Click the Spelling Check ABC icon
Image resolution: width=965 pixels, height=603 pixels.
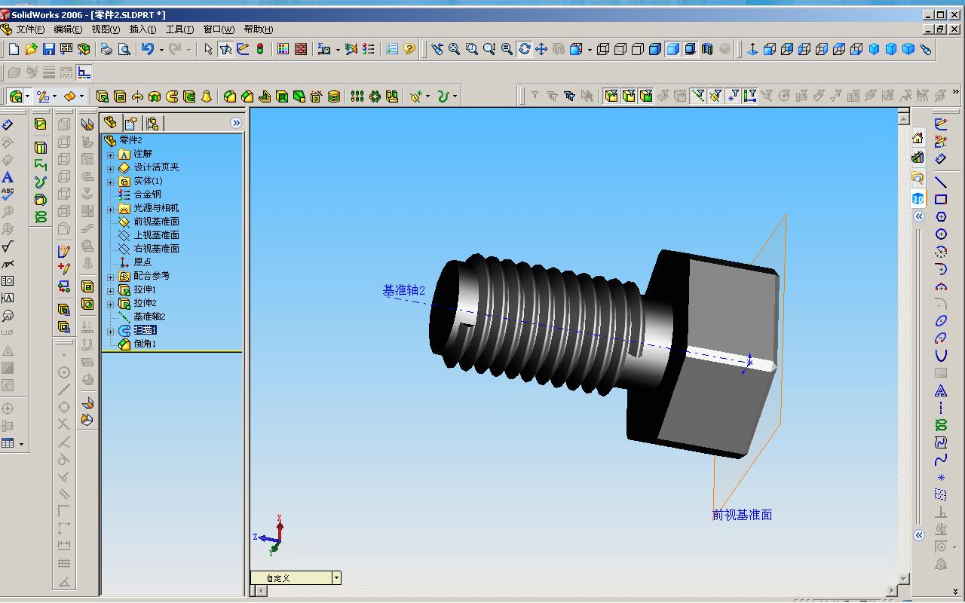(8, 194)
